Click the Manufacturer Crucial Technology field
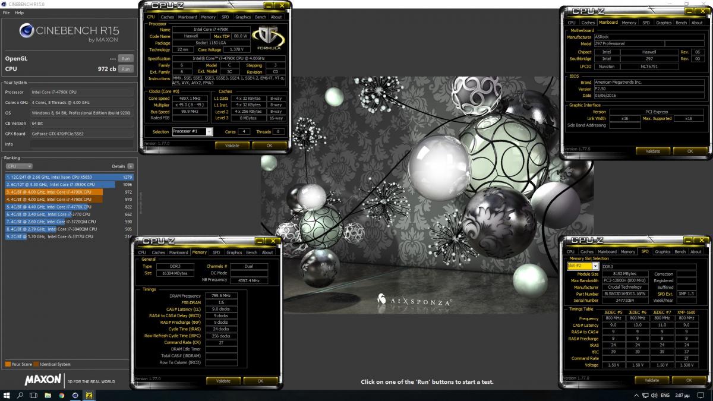This screenshot has width=713, height=401. pyautogui.click(x=626, y=287)
